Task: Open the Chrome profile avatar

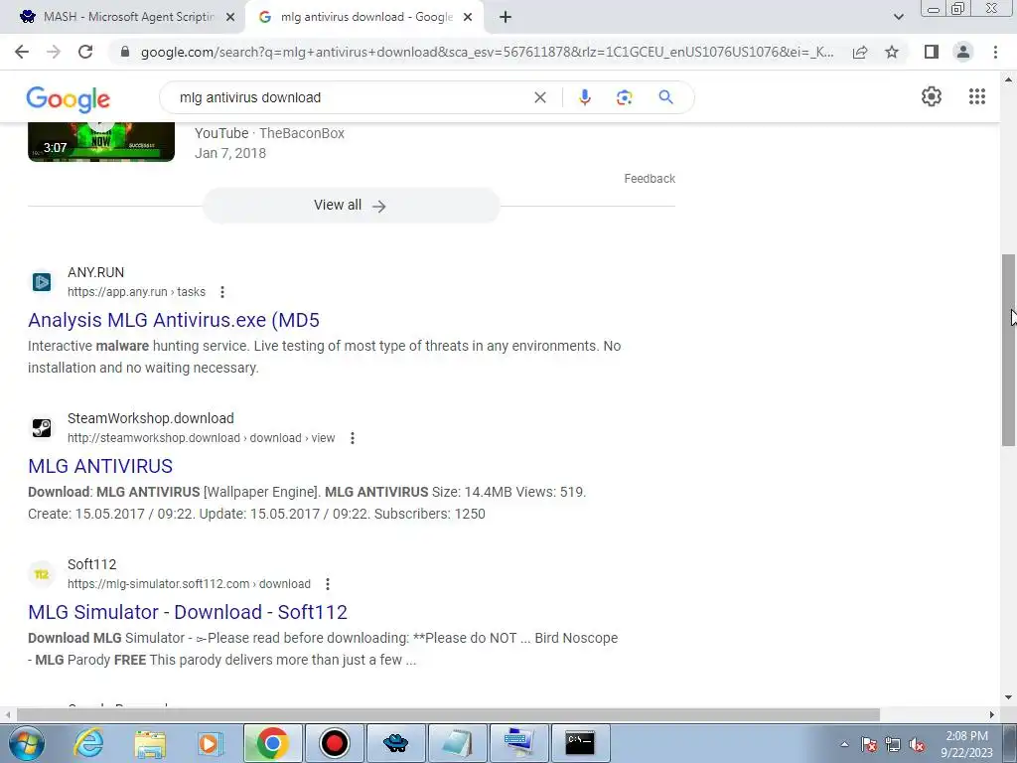Action: pos(963,52)
